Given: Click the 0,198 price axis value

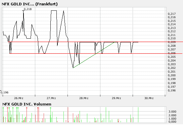Looking at the screenshot, I should [x=172, y=83].
